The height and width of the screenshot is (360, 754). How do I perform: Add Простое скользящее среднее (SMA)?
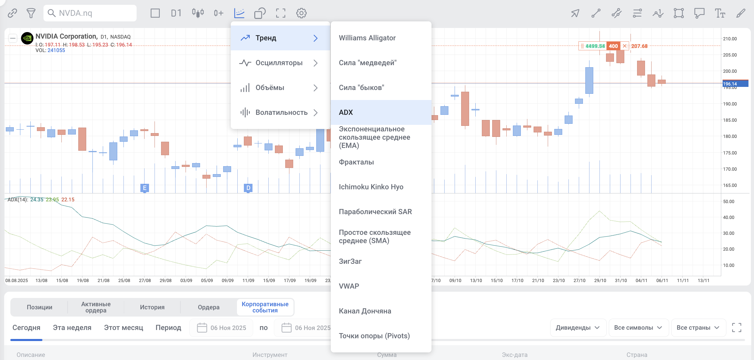point(381,237)
